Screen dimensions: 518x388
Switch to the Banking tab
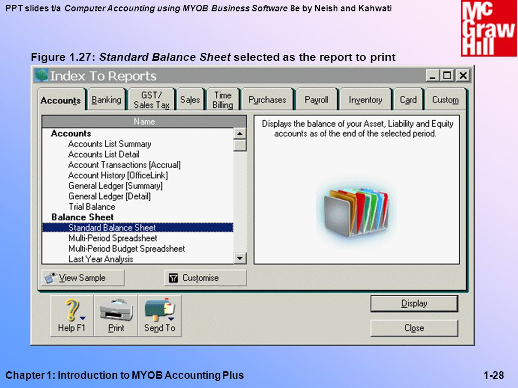[106, 100]
